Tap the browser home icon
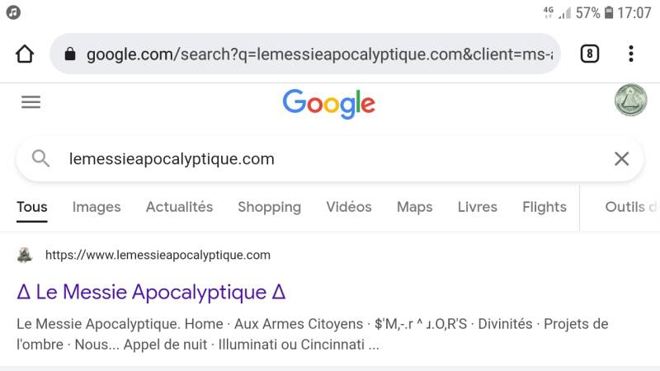660x371 pixels. (x=25, y=54)
